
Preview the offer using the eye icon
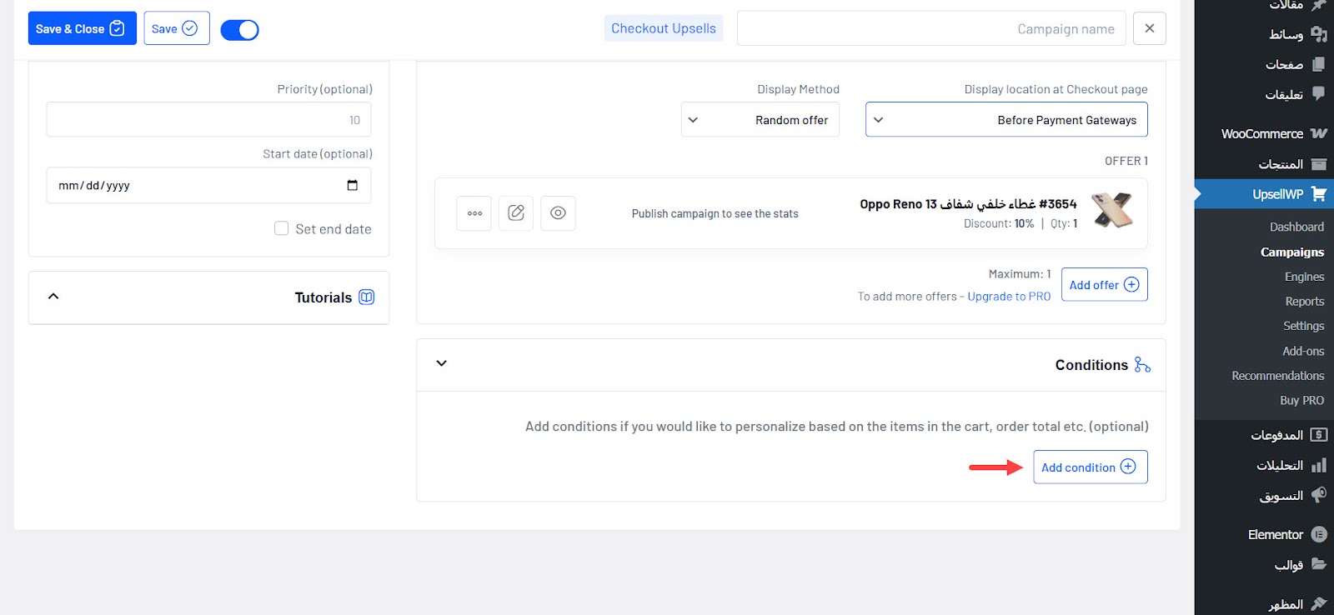click(558, 213)
